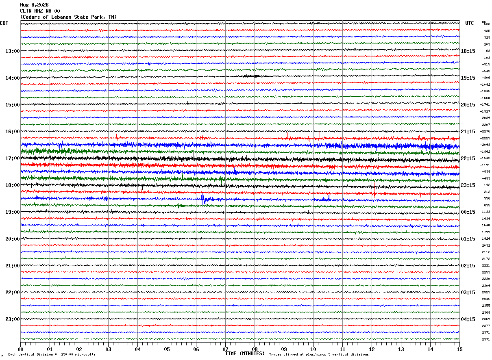Click the 04:15 UTC time label
Image resolution: width=492 pixels, height=360 pixels.
point(468,319)
